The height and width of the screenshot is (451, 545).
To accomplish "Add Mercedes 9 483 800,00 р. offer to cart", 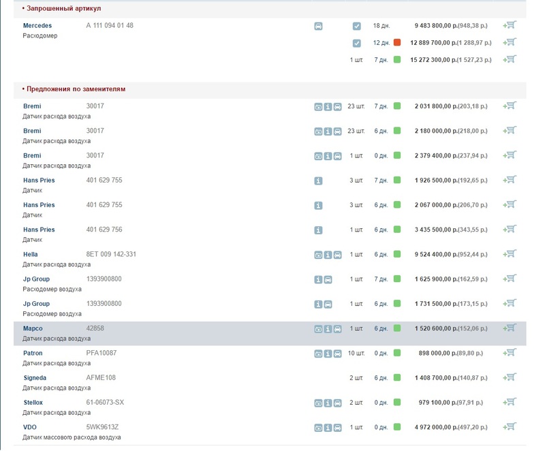I will point(509,26).
